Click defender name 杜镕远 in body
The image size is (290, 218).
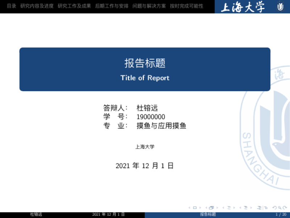[x=147, y=108]
